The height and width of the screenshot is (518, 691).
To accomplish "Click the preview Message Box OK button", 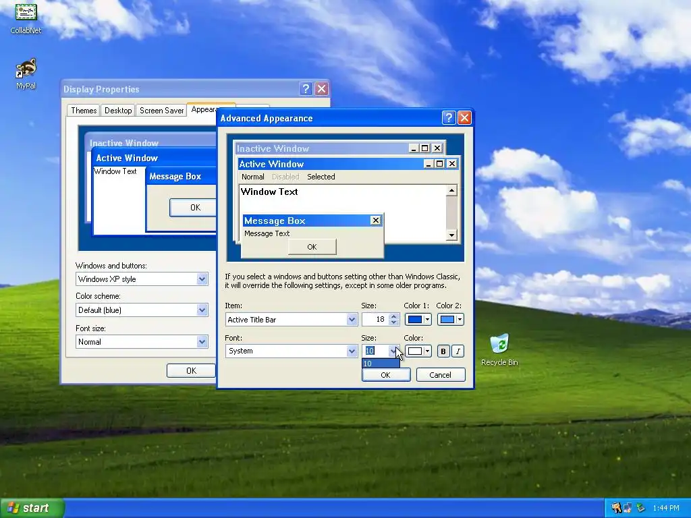I will click(312, 247).
